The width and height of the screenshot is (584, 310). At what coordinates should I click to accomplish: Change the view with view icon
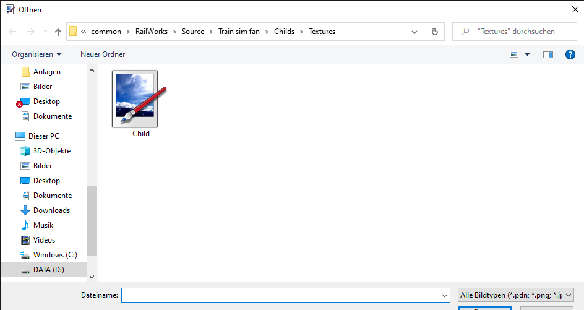(x=514, y=54)
